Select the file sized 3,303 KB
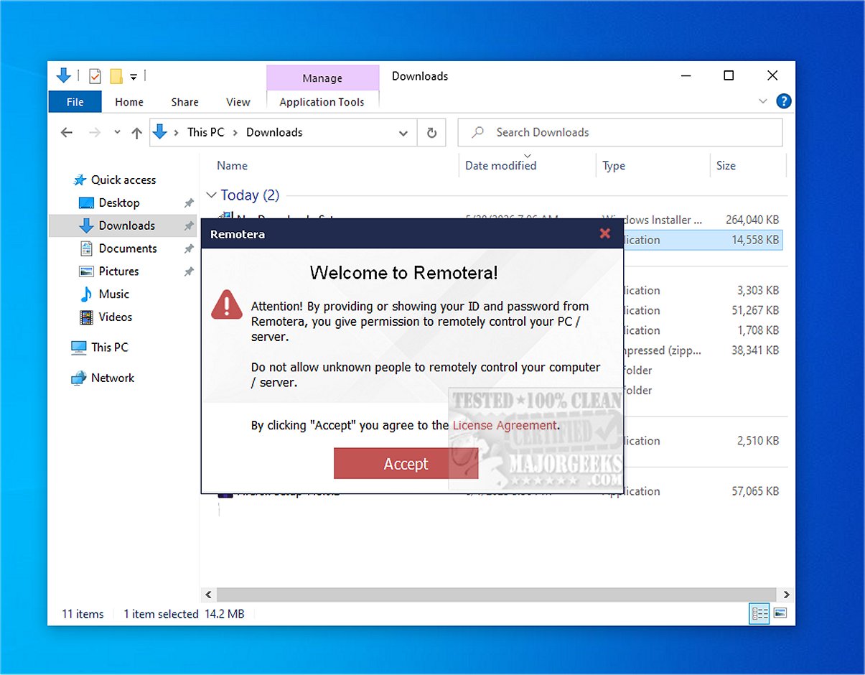865x675 pixels. coord(758,290)
